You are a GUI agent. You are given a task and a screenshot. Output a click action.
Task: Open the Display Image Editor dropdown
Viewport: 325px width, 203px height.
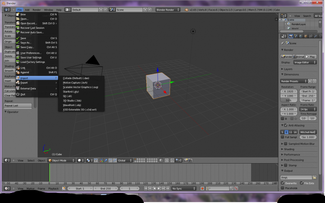[x=305, y=63]
